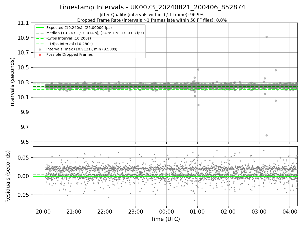Image resolution: width=304 pixels, height=228 pixels.
Task: Click the 'Time (UTC)' x-axis label
Action: pyautogui.click(x=165, y=219)
